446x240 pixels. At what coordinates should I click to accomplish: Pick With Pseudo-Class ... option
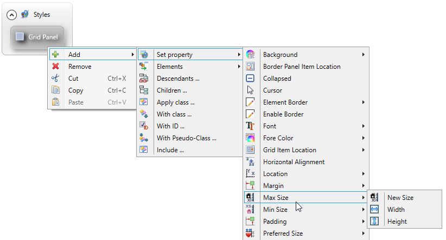click(x=186, y=138)
